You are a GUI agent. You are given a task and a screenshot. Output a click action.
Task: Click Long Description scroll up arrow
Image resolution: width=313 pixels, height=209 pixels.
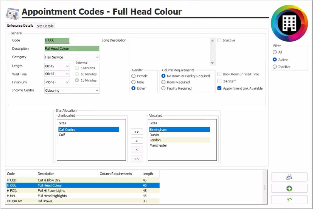click(x=212, y=41)
